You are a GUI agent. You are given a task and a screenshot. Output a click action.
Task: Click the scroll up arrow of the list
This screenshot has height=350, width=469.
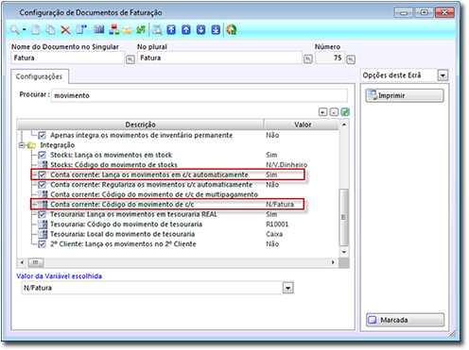[x=344, y=125]
